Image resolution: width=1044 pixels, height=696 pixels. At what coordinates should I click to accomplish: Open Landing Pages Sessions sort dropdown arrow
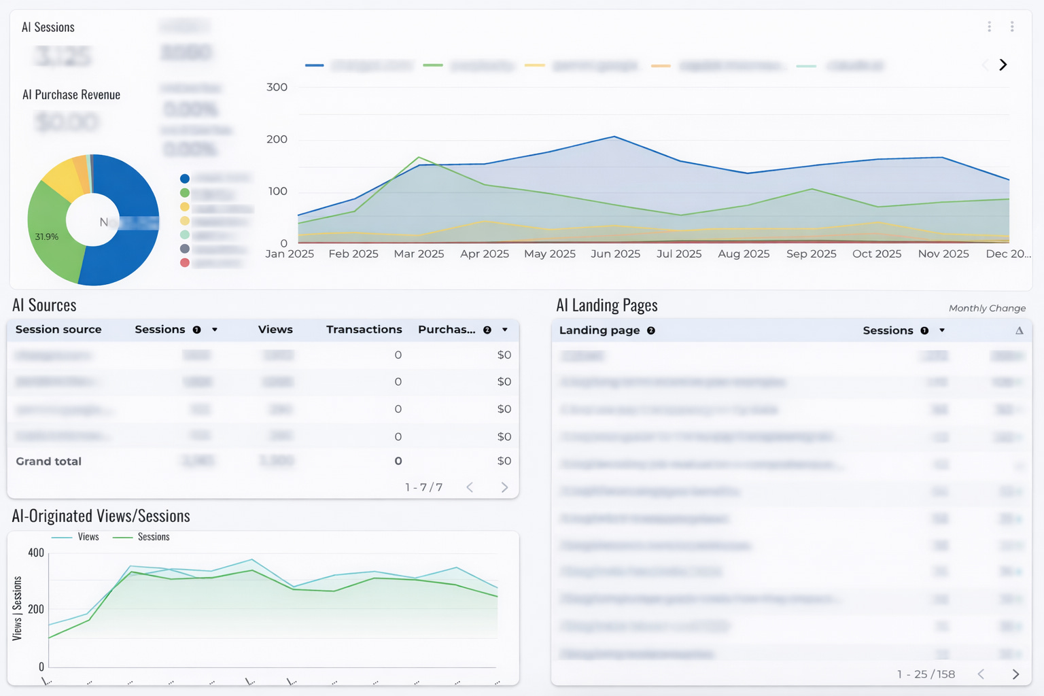click(x=942, y=330)
